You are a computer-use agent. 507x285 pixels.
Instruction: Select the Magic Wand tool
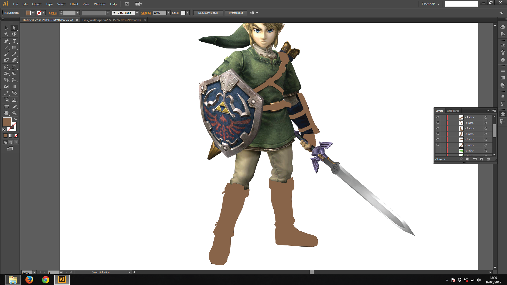coord(6,34)
